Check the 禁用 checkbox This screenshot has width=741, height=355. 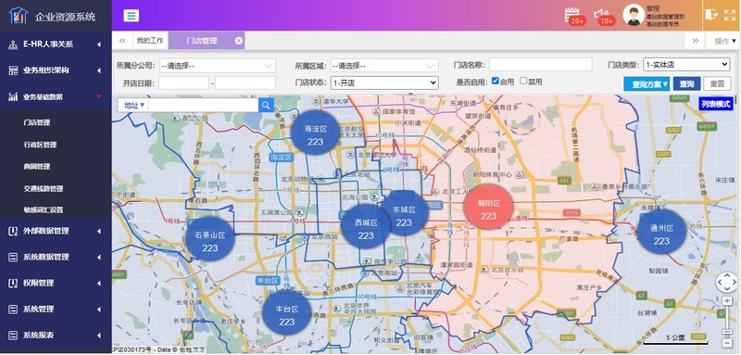(x=523, y=81)
